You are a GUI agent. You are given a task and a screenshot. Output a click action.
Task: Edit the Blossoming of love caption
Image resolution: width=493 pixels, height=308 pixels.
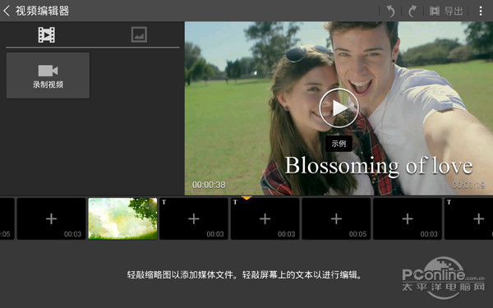click(x=379, y=166)
